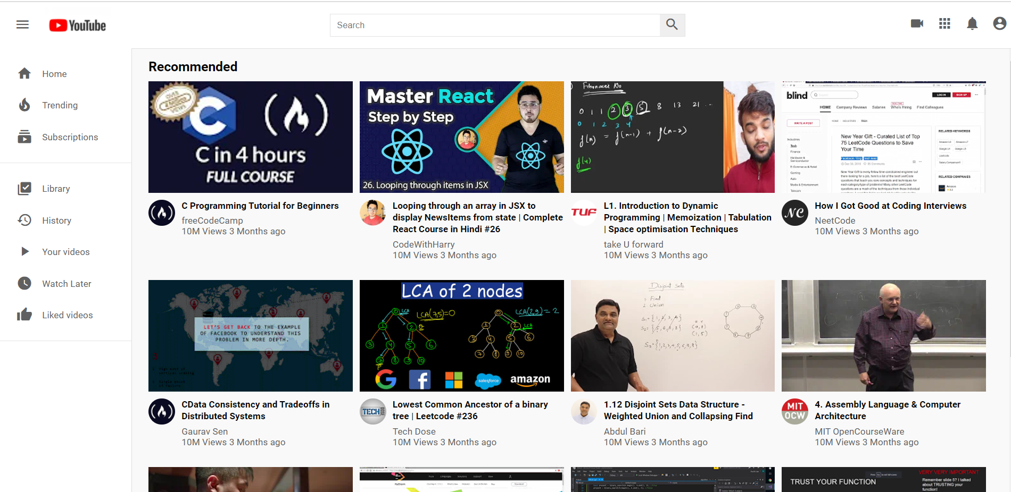Click the Subscriptions icon in sidebar
The height and width of the screenshot is (492, 1011).
[x=24, y=137]
